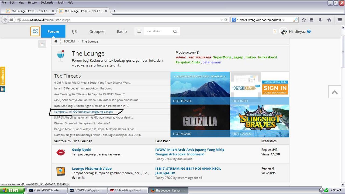The image size is (345, 194).
Task: Open the History menu
Action: 32,2
